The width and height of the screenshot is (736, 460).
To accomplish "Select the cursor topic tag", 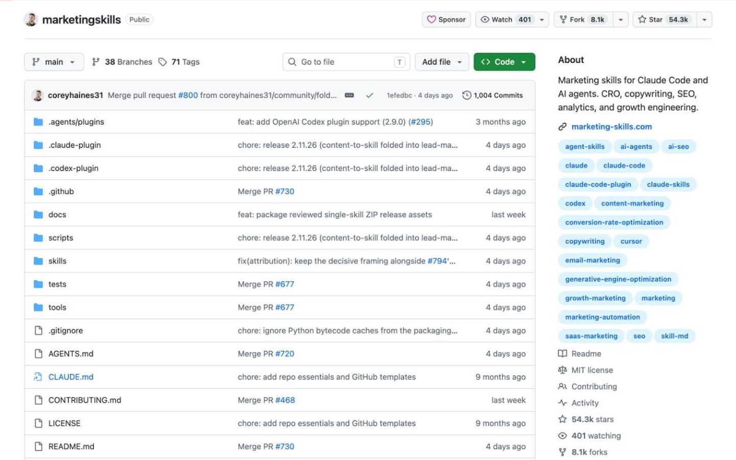I will click(x=631, y=241).
